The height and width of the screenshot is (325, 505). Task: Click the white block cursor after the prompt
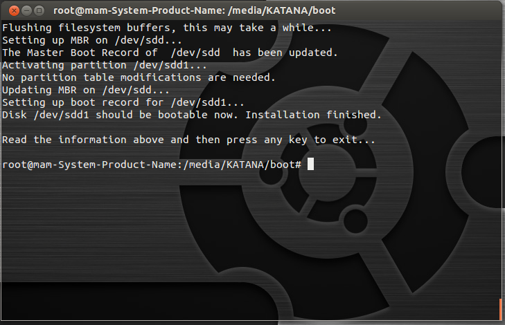point(311,165)
